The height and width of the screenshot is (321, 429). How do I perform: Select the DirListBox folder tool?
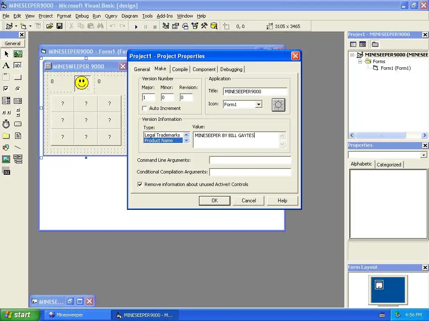[6, 136]
